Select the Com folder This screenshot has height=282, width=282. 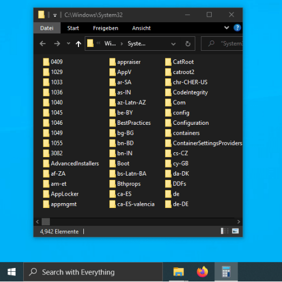[175, 103]
